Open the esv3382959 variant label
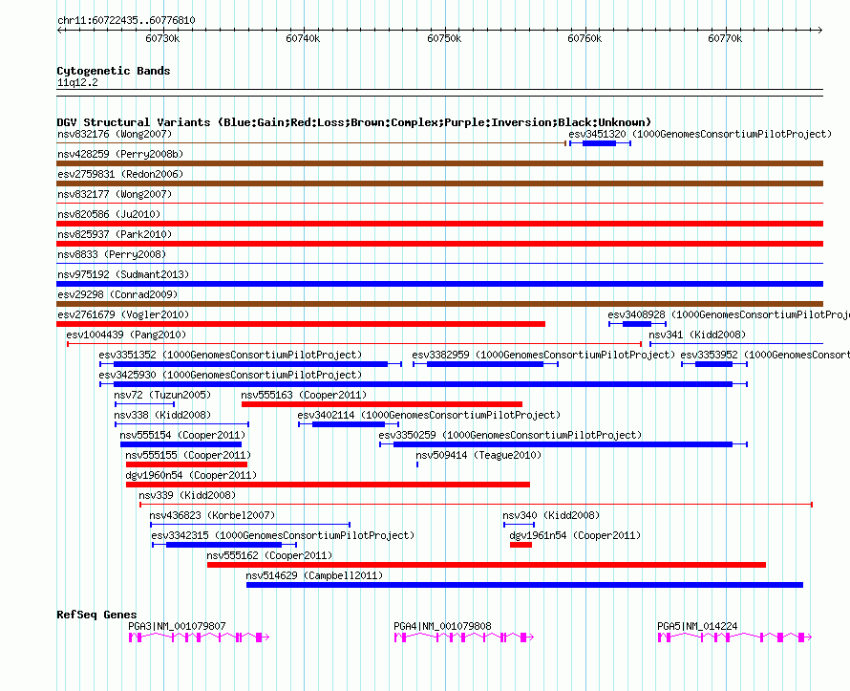The height and width of the screenshot is (691, 850). (543, 355)
